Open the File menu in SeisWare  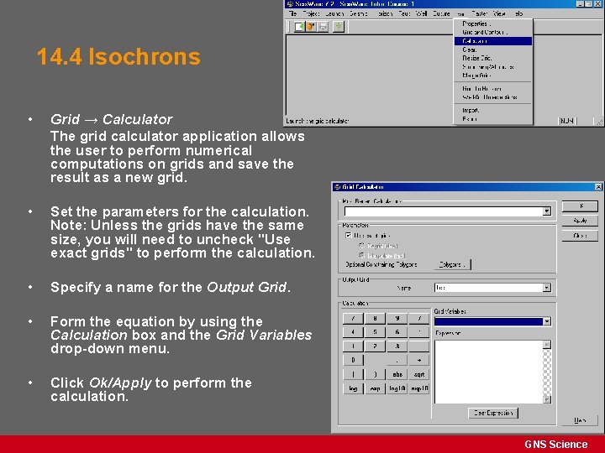coord(293,13)
